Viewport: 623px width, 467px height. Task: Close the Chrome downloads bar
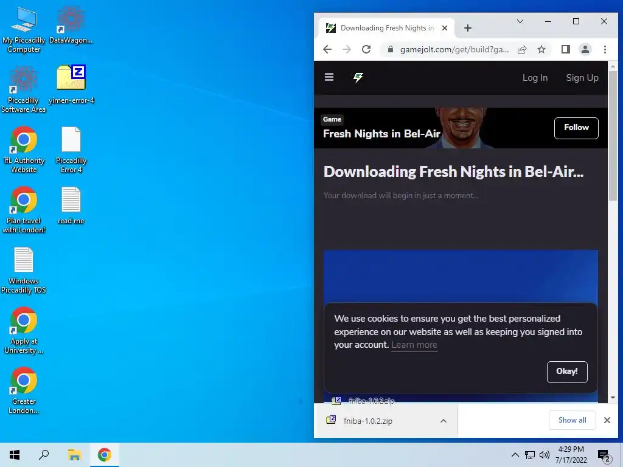point(607,420)
